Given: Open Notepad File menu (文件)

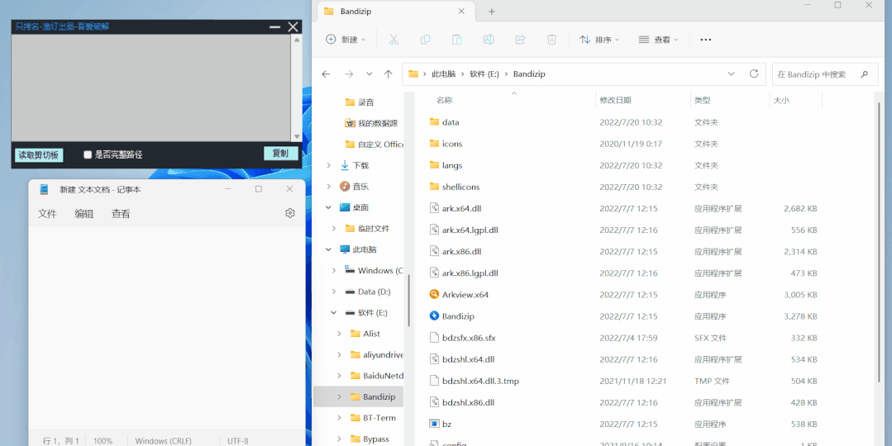Looking at the screenshot, I should [x=47, y=214].
